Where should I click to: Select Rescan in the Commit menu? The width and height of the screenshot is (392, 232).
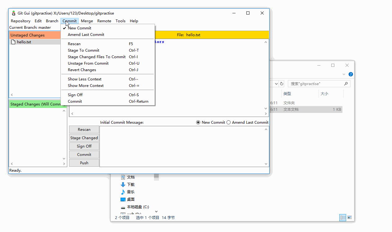pyautogui.click(x=108, y=44)
